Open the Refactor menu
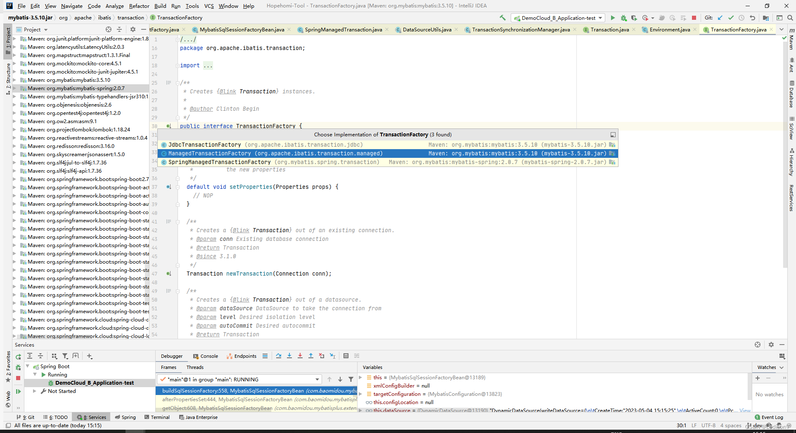The width and height of the screenshot is (796, 433). 139,6
